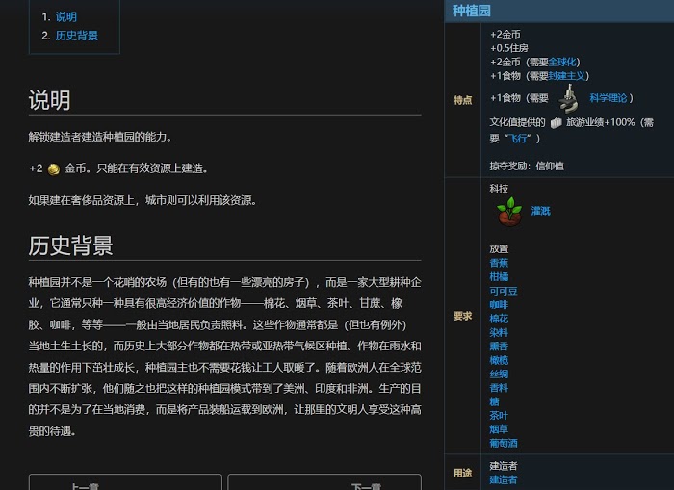Click the 说明 section heading
674x490 pixels.
coord(49,100)
